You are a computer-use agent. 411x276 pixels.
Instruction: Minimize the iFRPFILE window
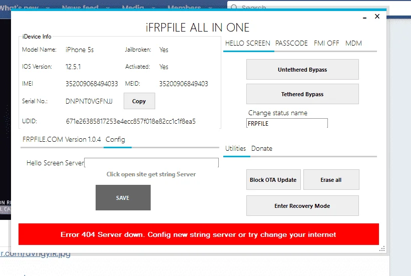point(364,18)
